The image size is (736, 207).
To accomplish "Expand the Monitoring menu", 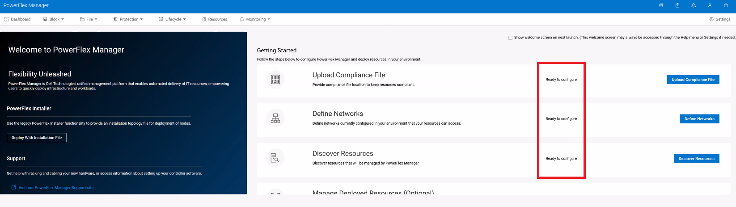I will (255, 19).
